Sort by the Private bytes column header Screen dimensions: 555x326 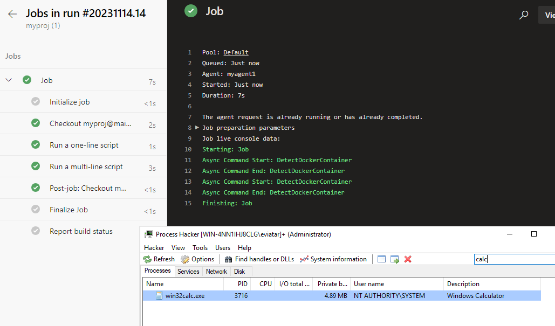(x=332, y=284)
